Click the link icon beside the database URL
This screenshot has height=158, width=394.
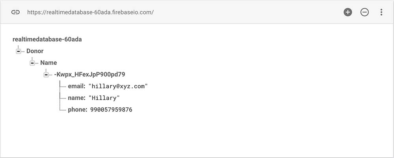(x=15, y=12)
